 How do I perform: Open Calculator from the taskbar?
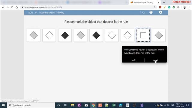pos(127,105)
